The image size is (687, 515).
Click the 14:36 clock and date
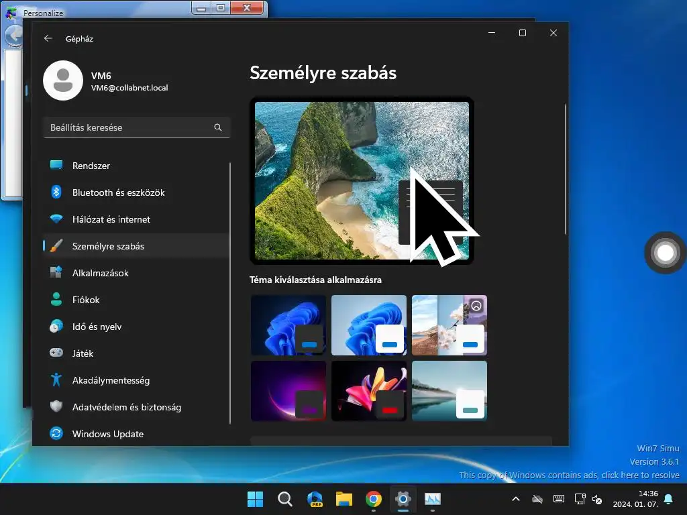635,499
